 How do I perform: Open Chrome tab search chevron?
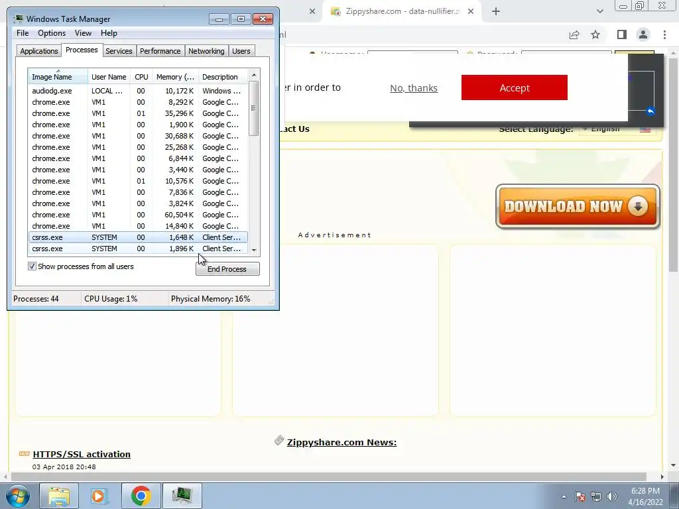pos(599,12)
